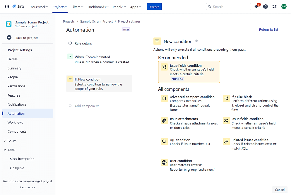Follow the Return to list link

click(268, 29)
